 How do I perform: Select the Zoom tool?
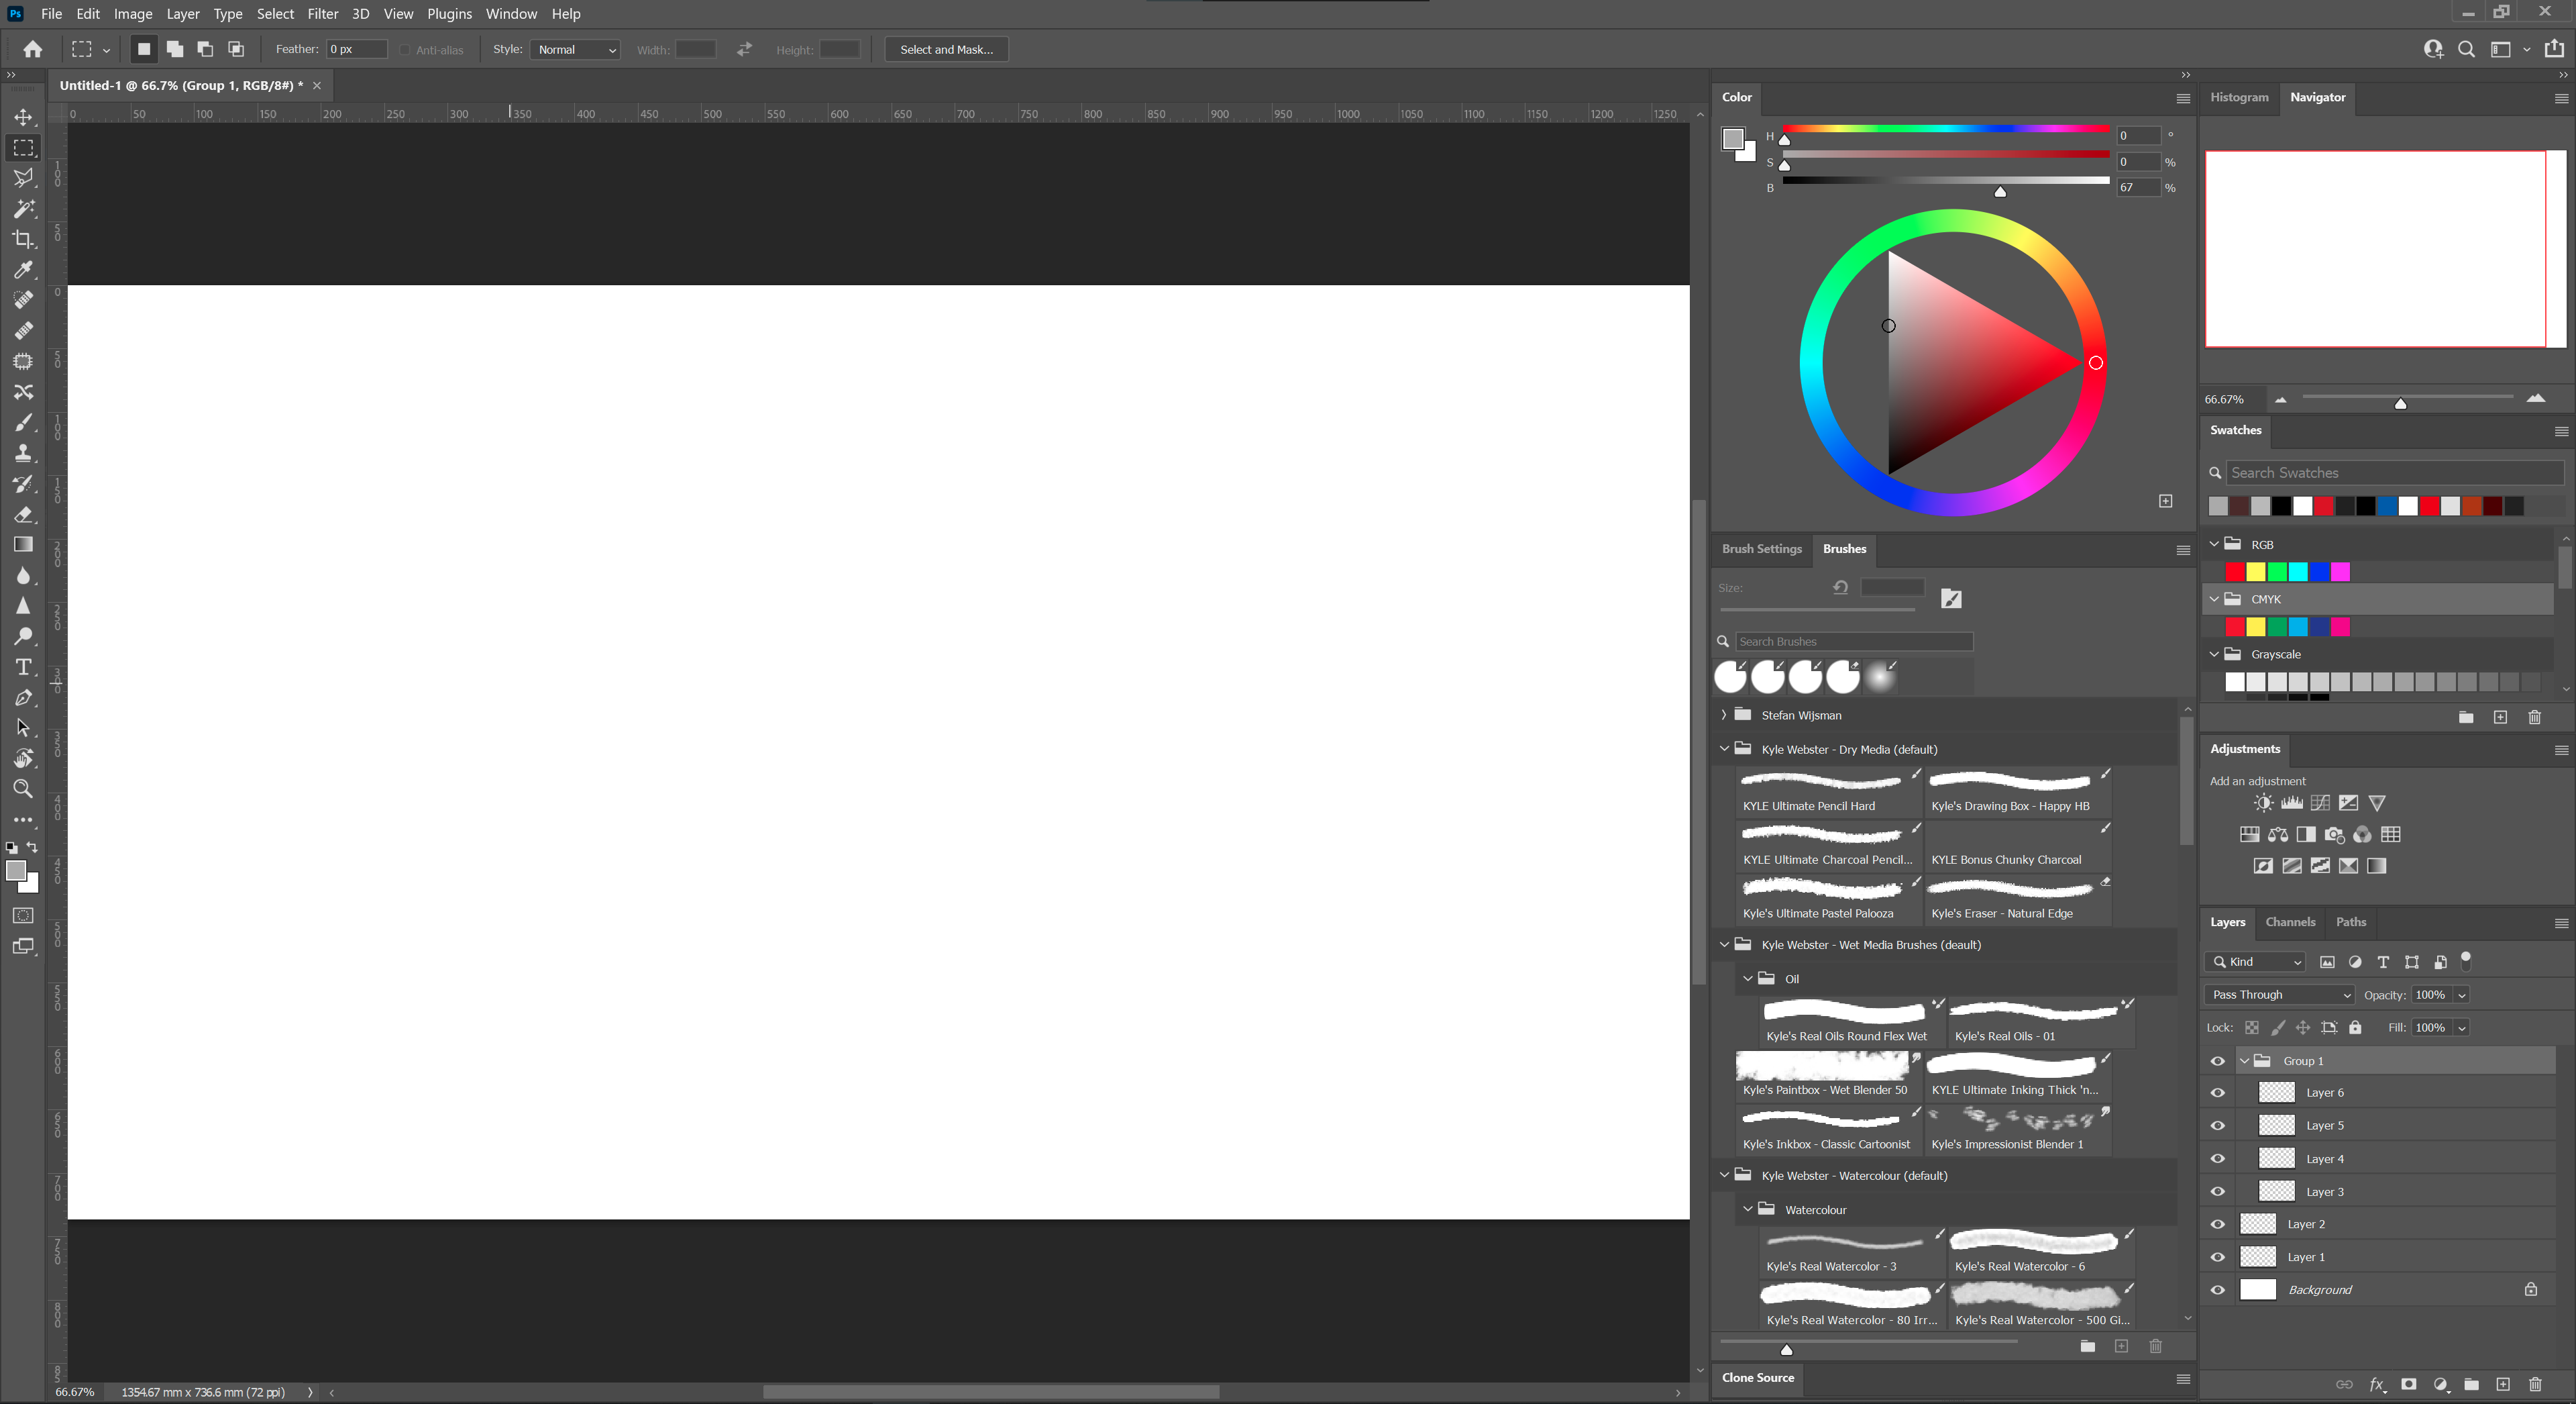(23, 789)
